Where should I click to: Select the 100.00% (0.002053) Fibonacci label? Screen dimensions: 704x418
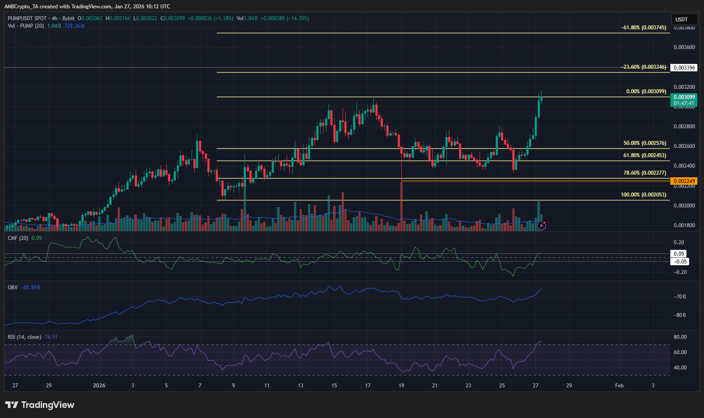643,195
